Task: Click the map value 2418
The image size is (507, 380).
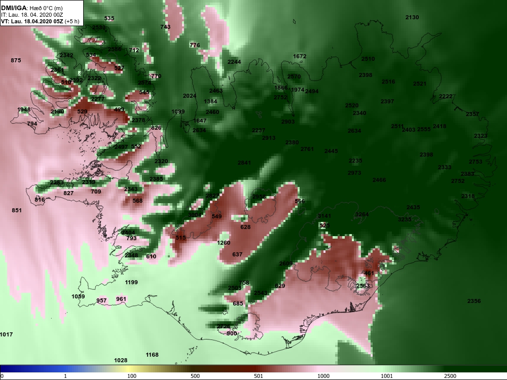Action: [x=440, y=126]
